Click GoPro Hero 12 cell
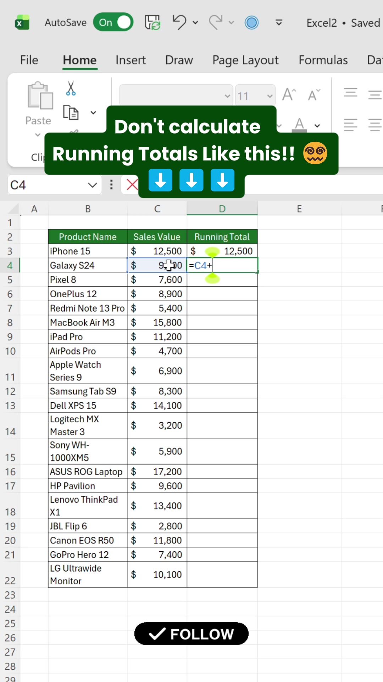The width and height of the screenshot is (383, 682). [88, 554]
